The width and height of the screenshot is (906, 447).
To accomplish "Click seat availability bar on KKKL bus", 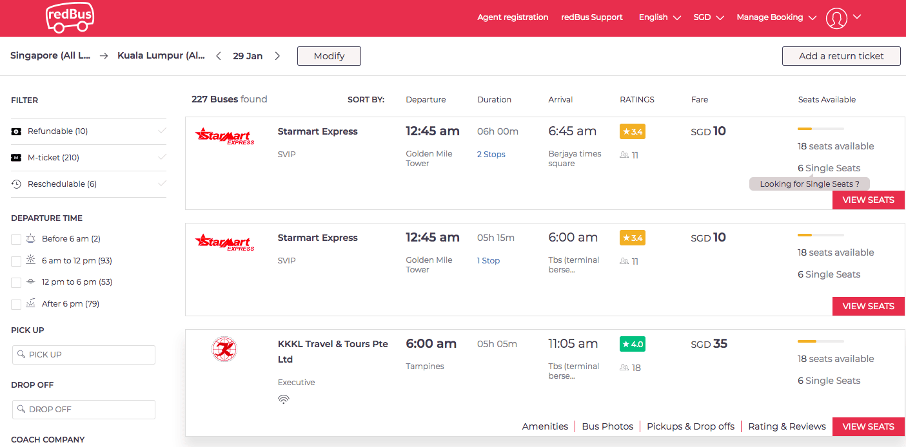I will [x=821, y=341].
